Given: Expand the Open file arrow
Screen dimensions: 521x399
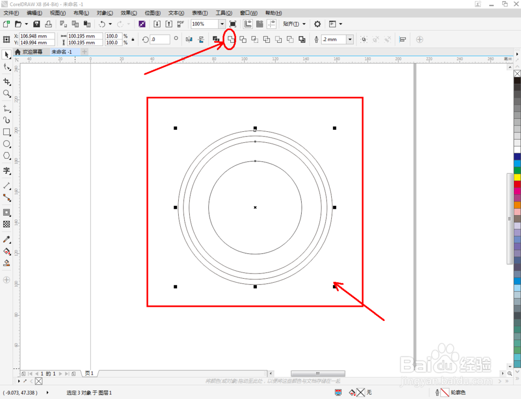Looking at the screenshot, I should (26, 24).
